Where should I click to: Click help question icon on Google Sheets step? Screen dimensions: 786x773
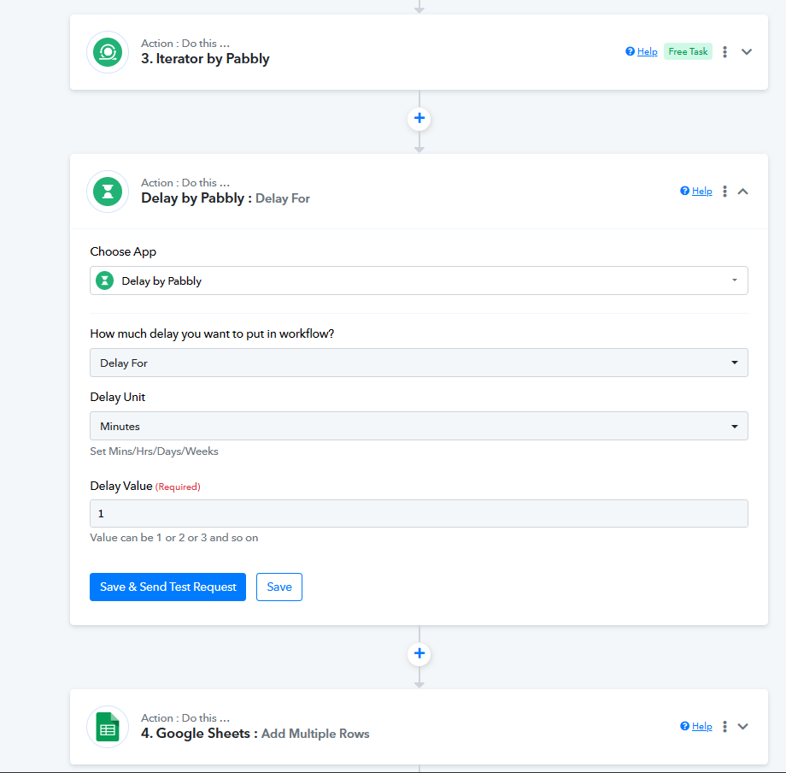coord(684,726)
